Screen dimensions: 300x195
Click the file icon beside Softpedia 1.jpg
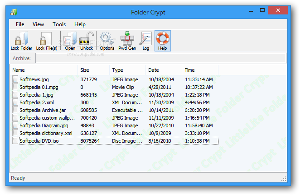point(15,94)
